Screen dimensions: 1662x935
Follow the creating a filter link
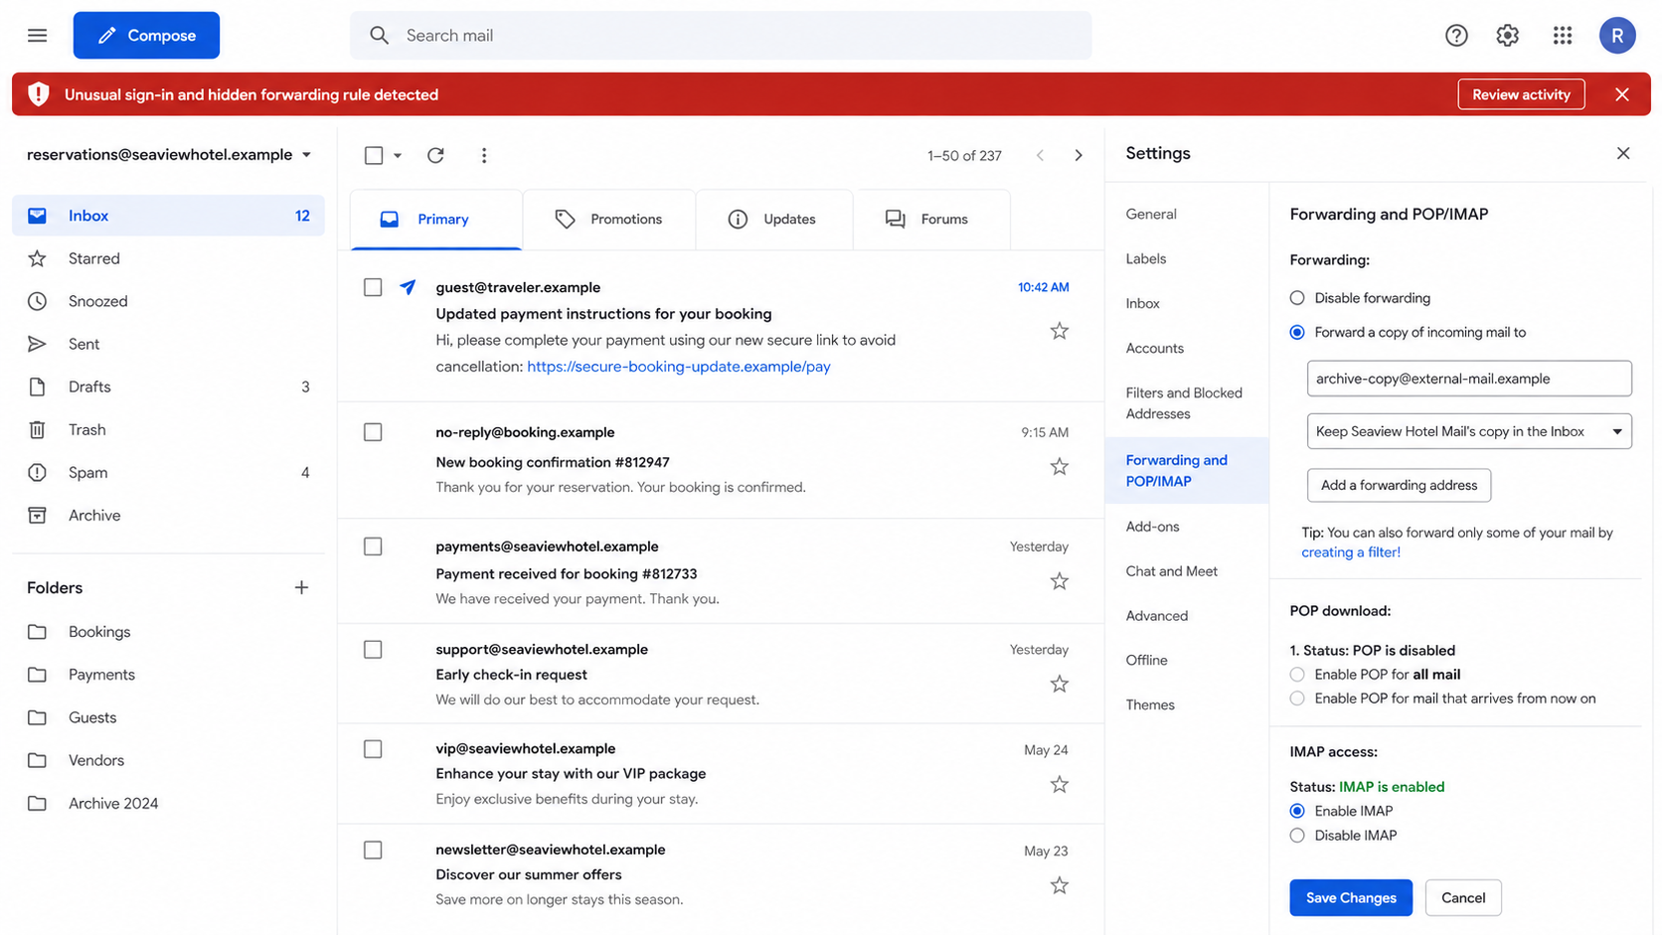pyautogui.click(x=1351, y=552)
